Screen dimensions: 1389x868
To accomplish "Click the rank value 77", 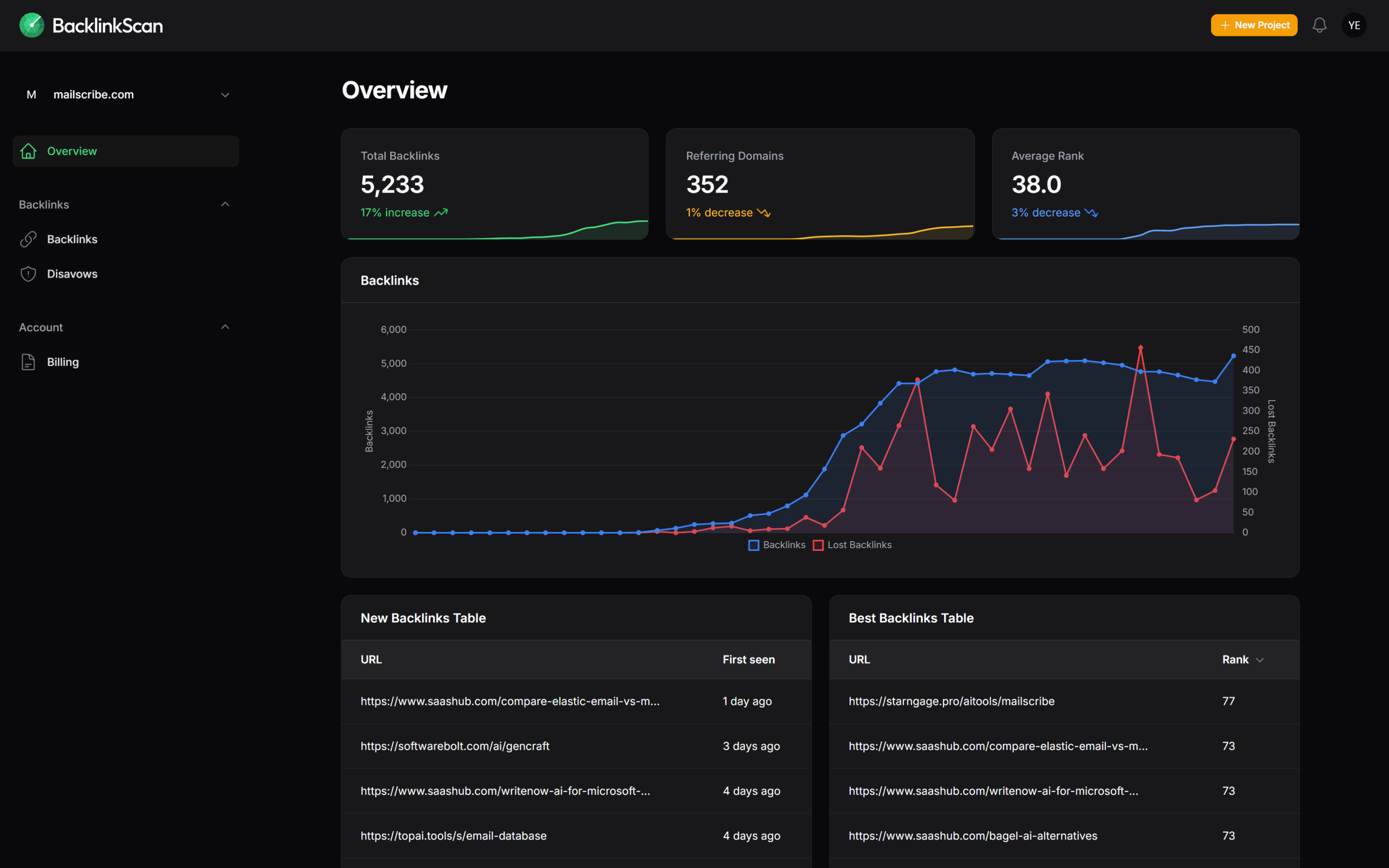I will point(1229,702).
